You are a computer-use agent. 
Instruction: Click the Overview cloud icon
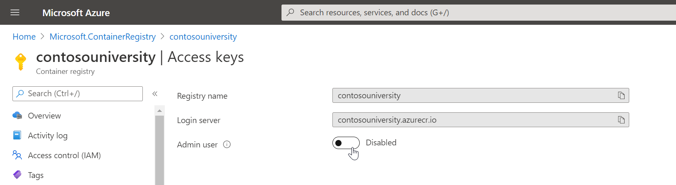click(17, 116)
